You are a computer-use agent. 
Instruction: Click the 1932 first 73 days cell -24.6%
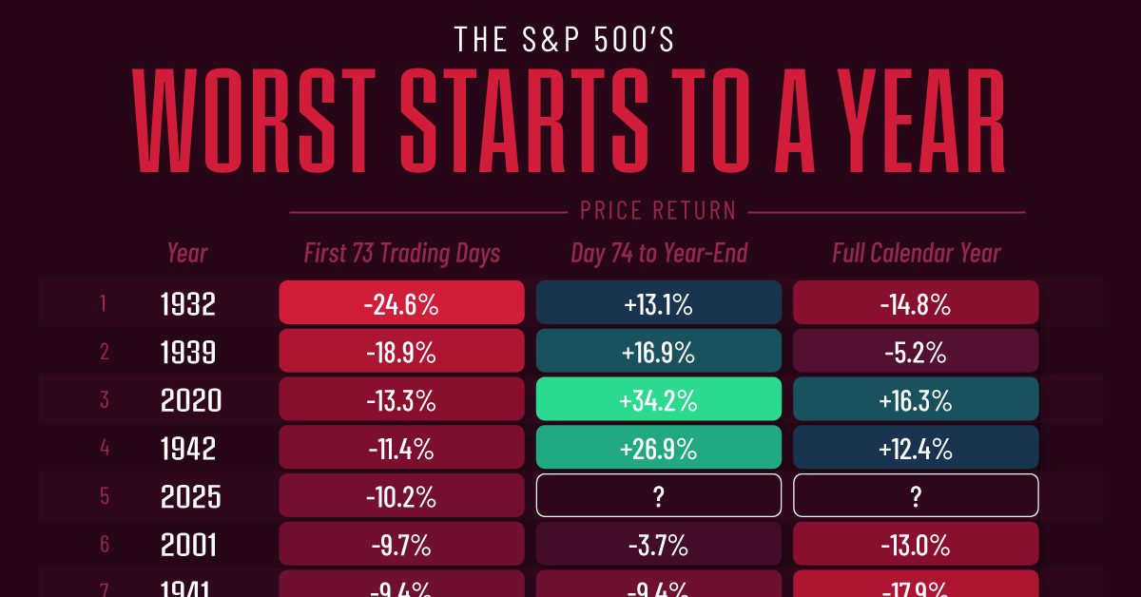(x=401, y=303)
